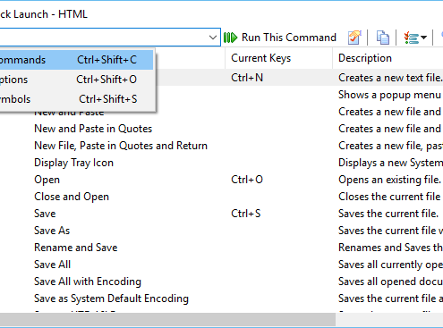Select the Close and Open command
443x328 pixels.
click(72, 197)
